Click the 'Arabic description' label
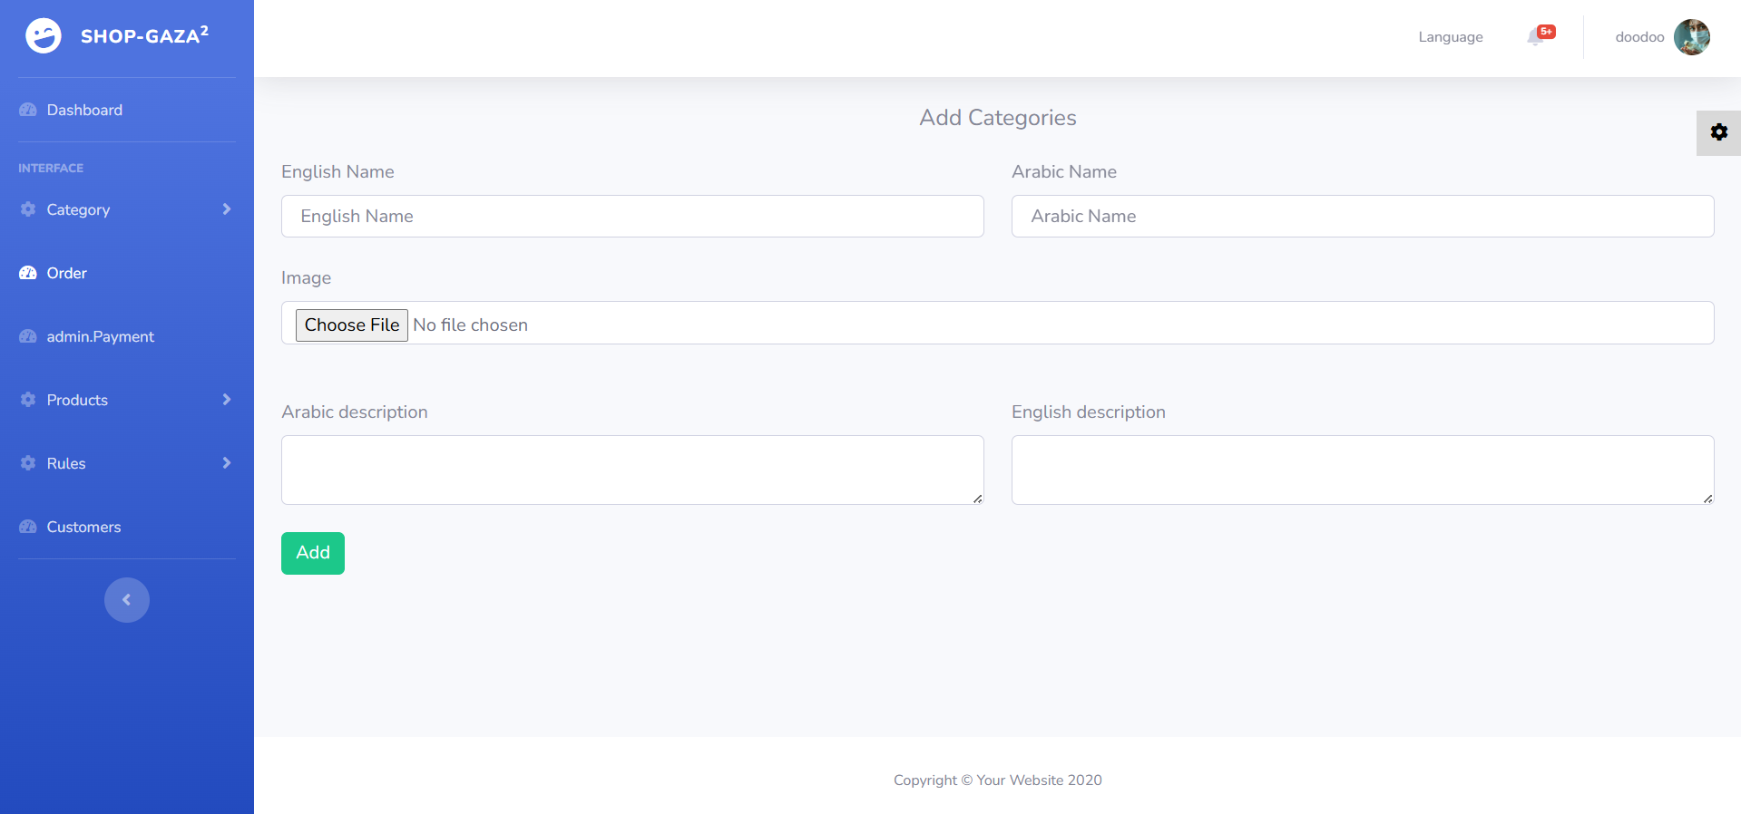 tap(355, 412)
